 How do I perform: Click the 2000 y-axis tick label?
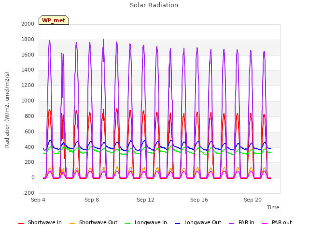28,24
